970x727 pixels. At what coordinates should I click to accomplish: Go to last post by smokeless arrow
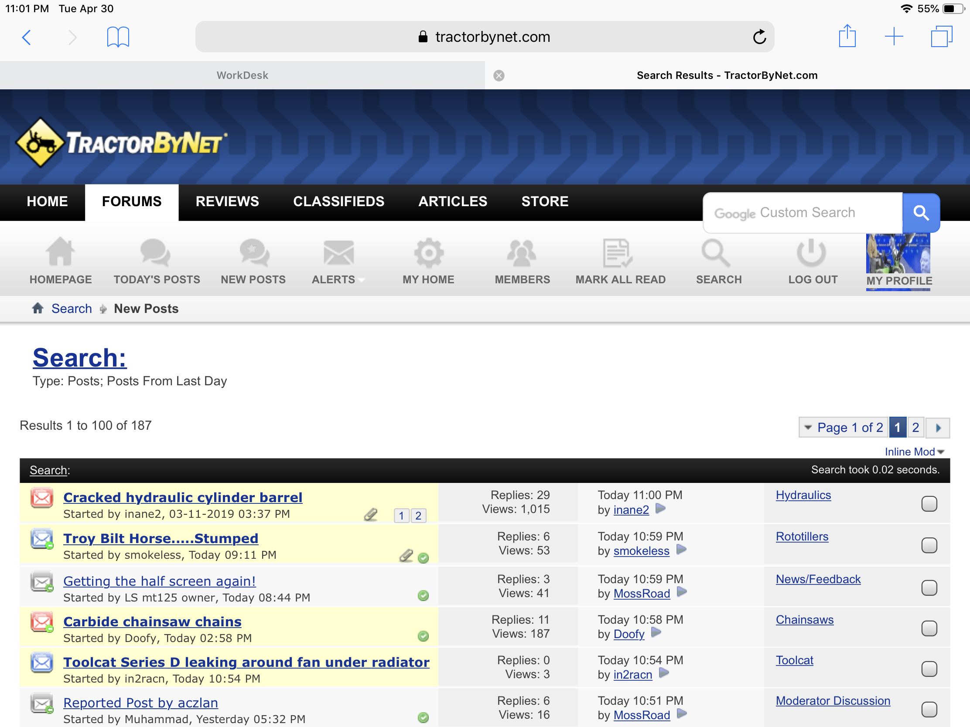(x=681, y=550)
